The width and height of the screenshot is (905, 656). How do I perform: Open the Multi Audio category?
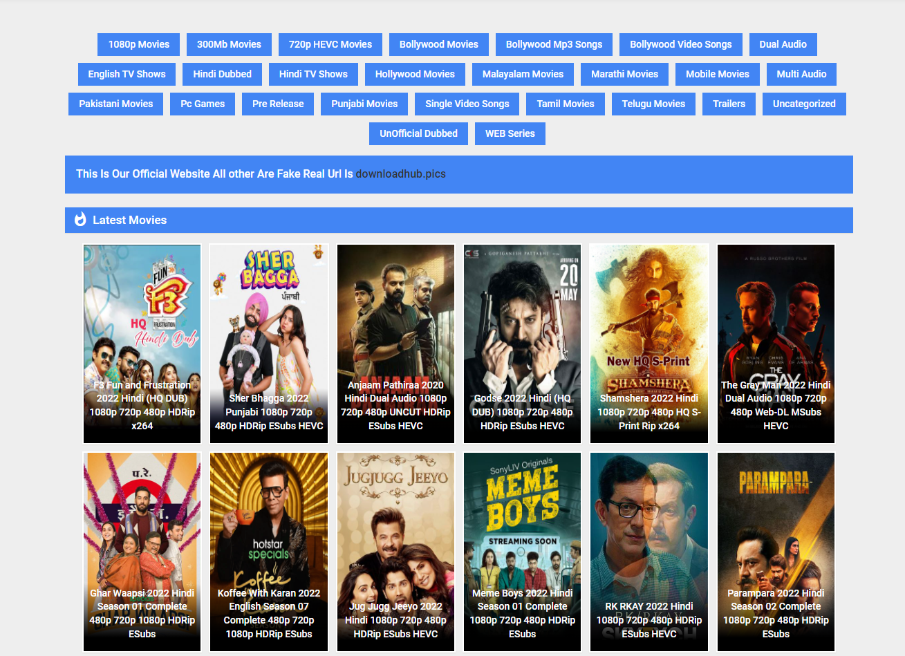801,74
